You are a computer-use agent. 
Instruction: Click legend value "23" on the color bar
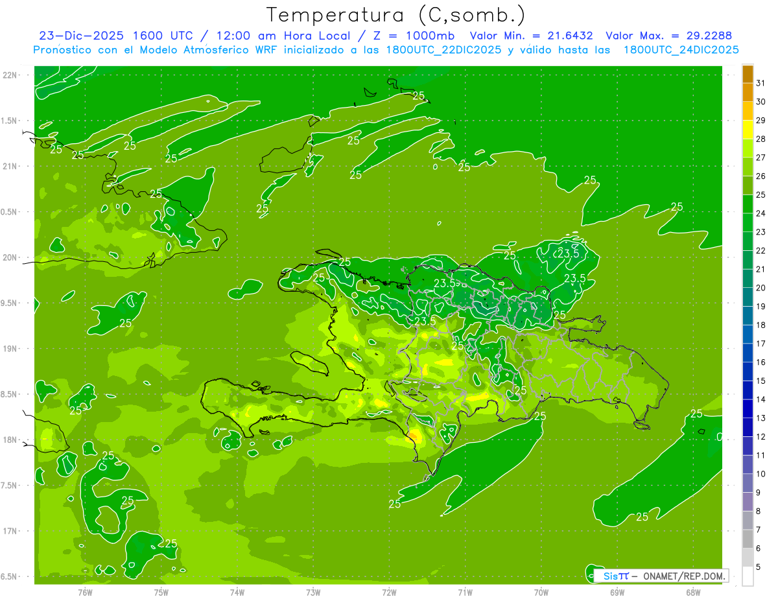pos(761,232)
